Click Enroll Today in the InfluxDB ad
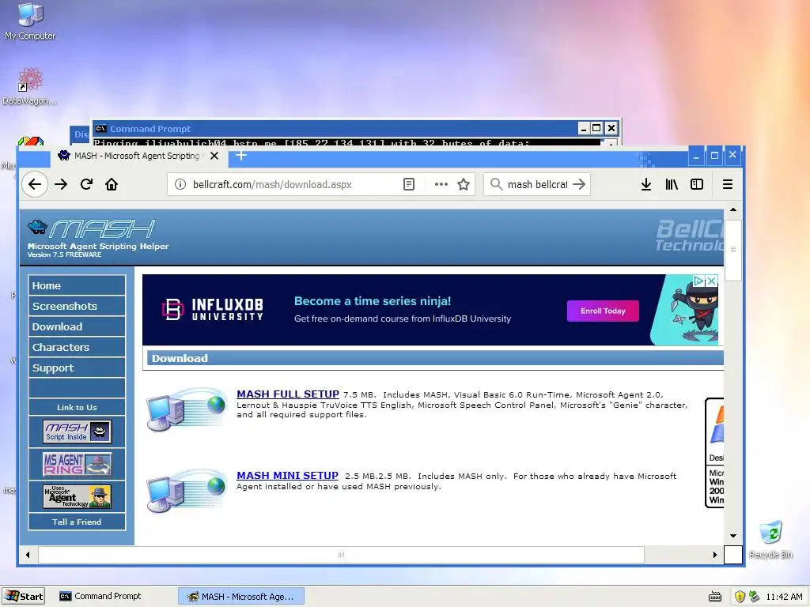Image resolution: width=810 pixels, height=607 pixels. pyautogui.click(x=603, y=311)
